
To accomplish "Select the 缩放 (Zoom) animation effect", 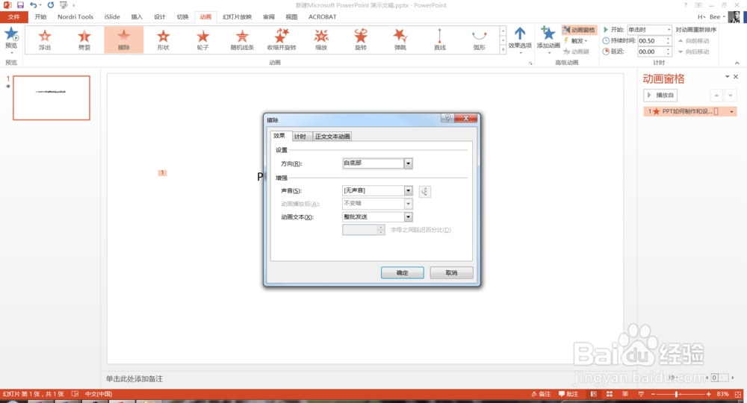I will 321,40.
